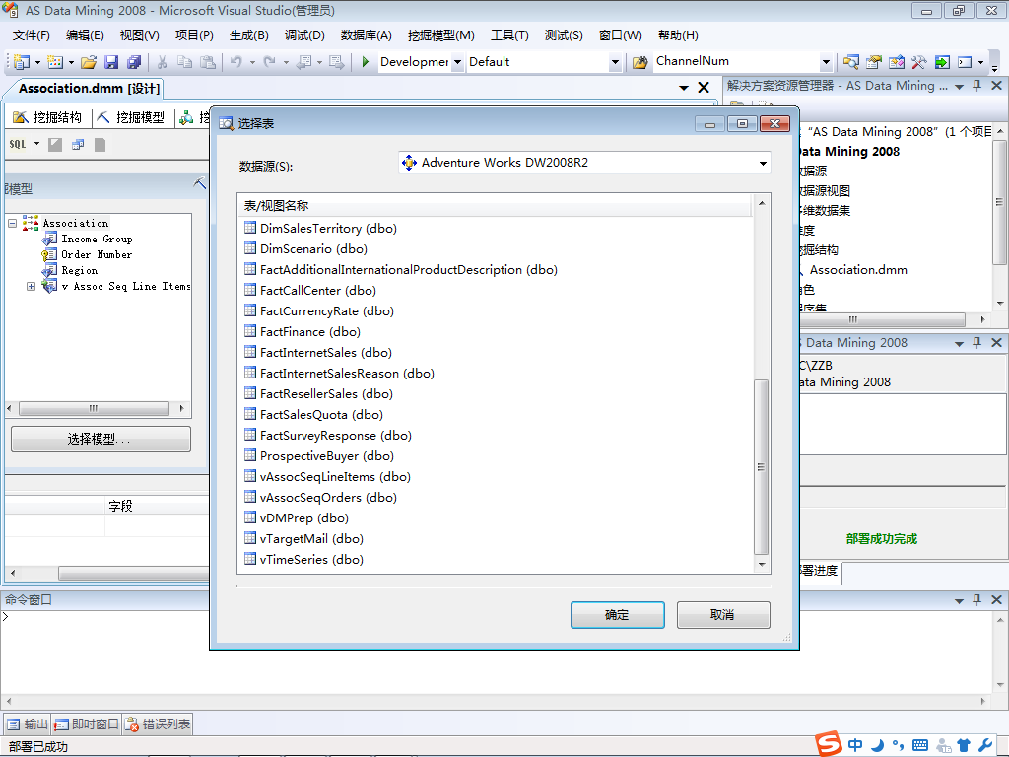The image size is (1009, 757).
Task: Select the Income Group tree item
Action: point(97,239)
